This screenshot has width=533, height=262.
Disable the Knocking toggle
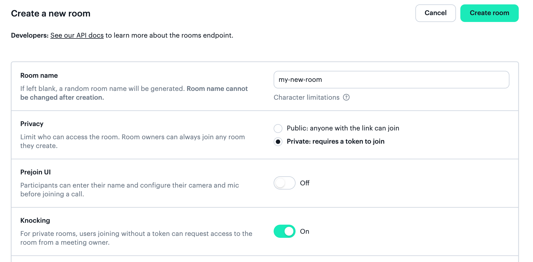point(284,231)
